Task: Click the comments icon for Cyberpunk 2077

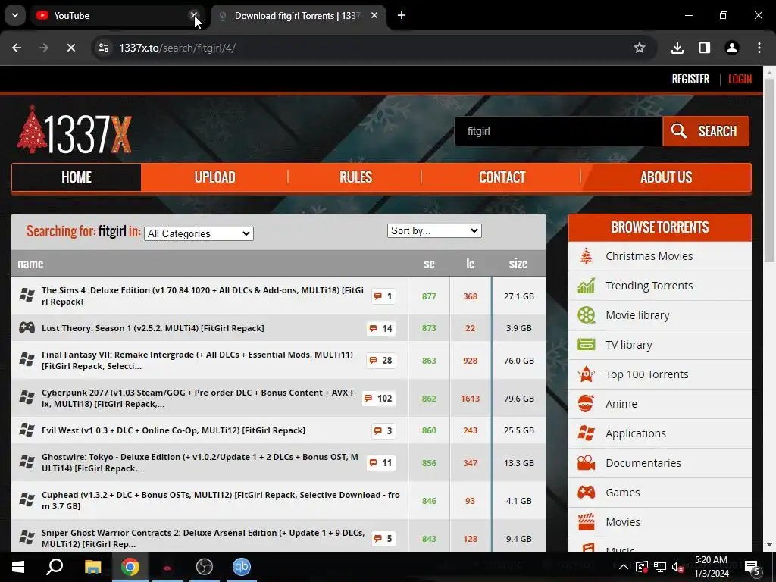Action: (x=368, y=399)
